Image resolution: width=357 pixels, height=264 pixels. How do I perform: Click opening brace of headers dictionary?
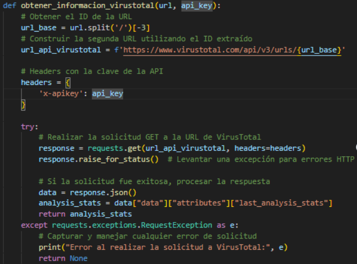pyautogui.click(x=68, y=82)
